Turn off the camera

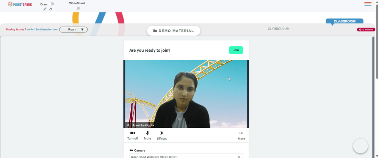tap(132, 136)
